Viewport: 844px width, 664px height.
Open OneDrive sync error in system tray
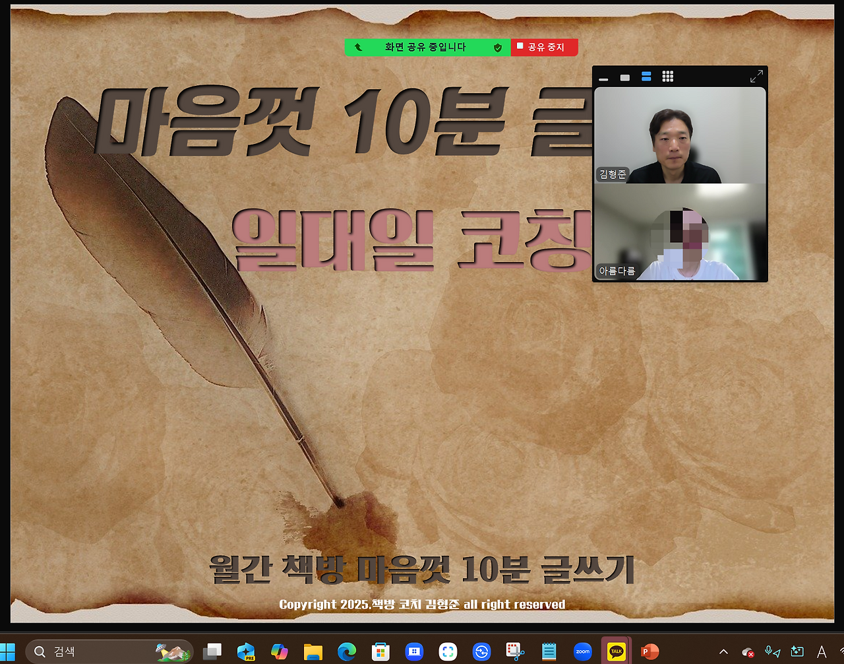point(747,653)
